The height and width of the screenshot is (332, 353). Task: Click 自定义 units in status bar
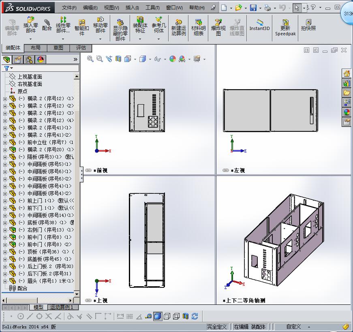pyautogui.click(x=293, y=327)
